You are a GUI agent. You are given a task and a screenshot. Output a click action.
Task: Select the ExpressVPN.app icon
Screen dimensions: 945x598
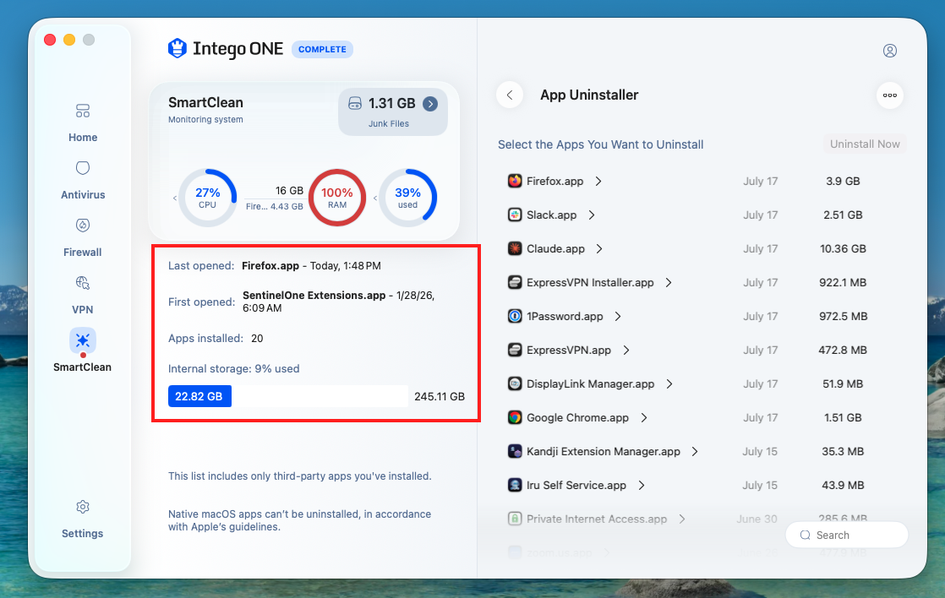(x=515, y=350)
